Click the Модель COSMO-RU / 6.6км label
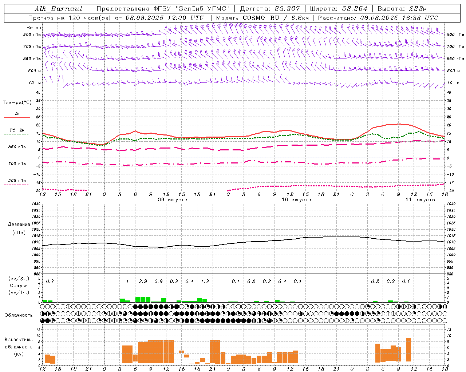Screen dimensions: 466x372 [x=262, y=18]
